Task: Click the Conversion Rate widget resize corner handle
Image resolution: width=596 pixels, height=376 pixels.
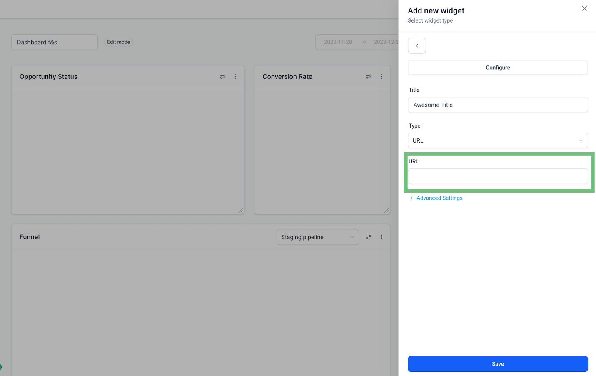Action: (x=386, y=211)
